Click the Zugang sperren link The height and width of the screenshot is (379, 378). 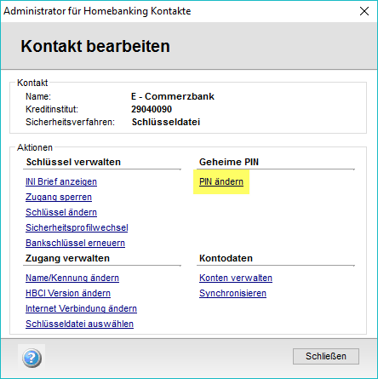click(x=59, y=197)
